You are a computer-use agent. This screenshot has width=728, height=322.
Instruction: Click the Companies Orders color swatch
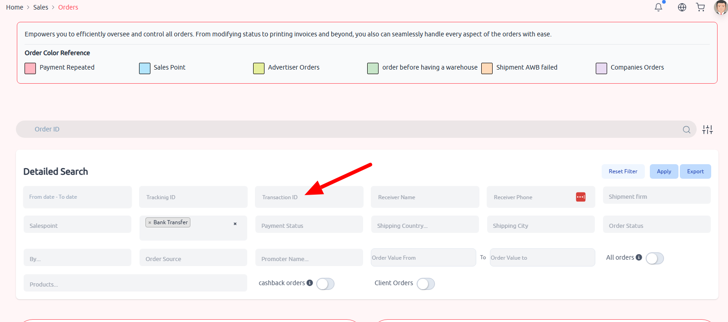(601, 68)
